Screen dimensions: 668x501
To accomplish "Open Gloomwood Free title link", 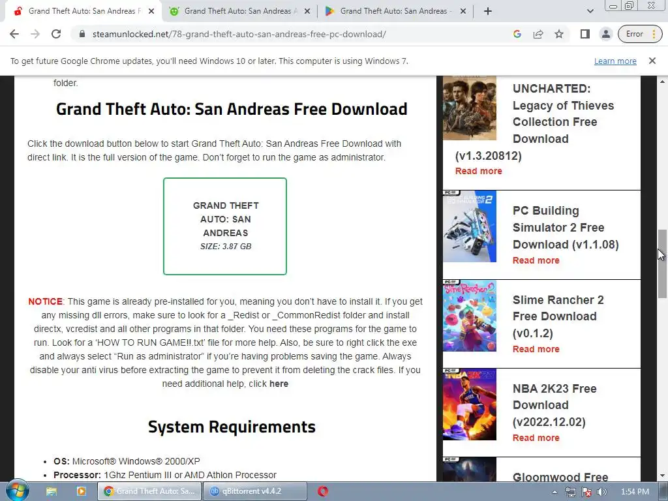I will point(560,477).
